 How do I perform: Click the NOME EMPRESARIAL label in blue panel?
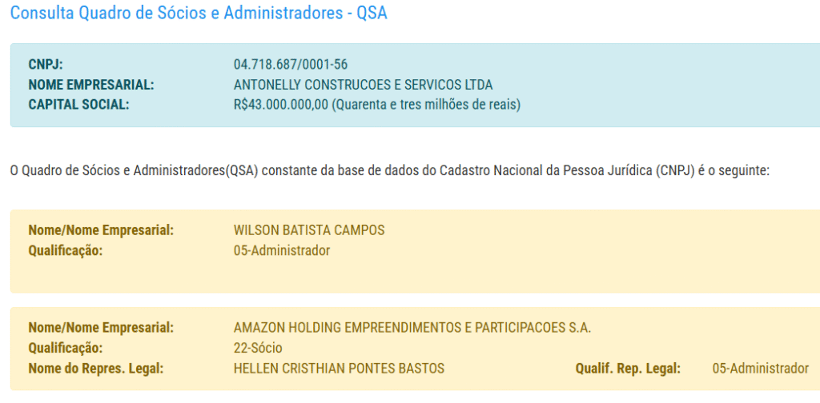pyautogui.click(x=90, y=85)
